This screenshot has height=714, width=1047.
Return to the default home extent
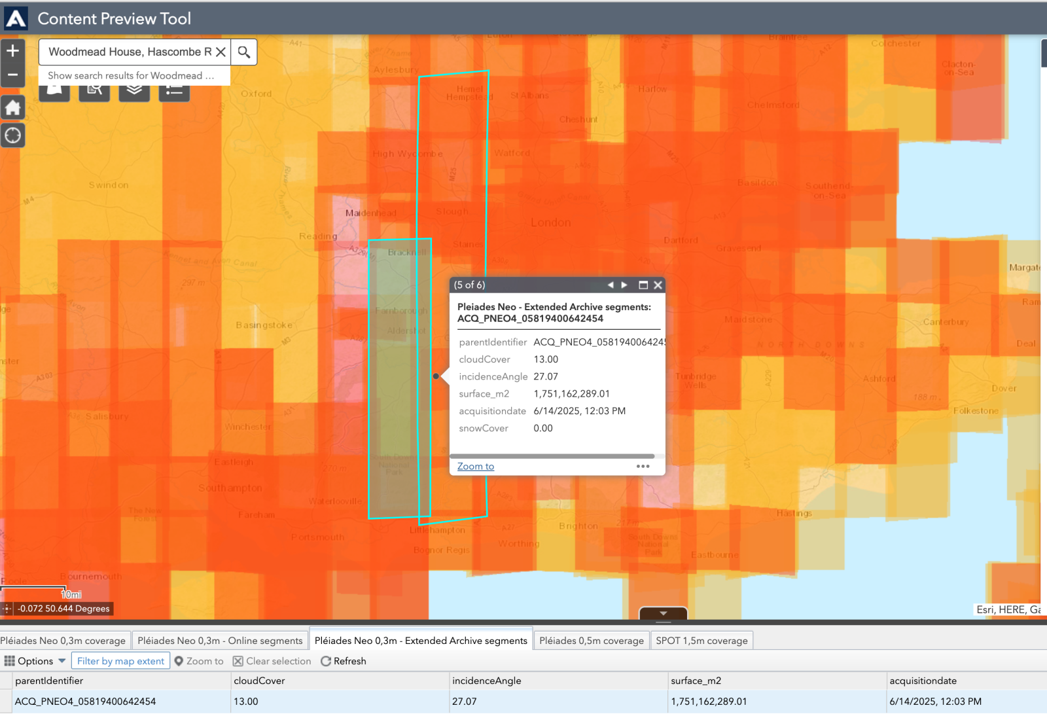(12, 107)
